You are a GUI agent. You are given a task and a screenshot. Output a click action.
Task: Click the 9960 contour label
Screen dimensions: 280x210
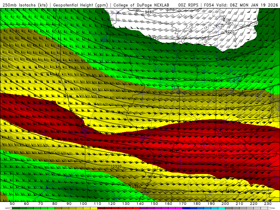(x=230, y=108)
